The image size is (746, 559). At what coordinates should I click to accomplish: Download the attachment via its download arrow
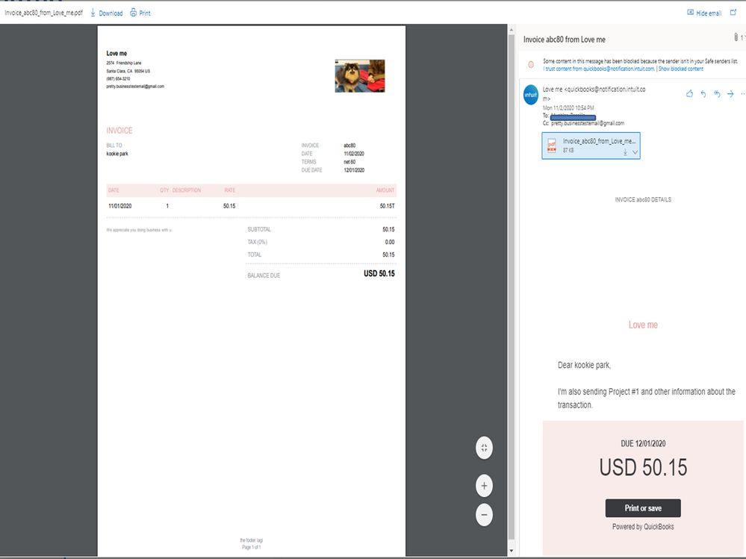pos(625,150)
